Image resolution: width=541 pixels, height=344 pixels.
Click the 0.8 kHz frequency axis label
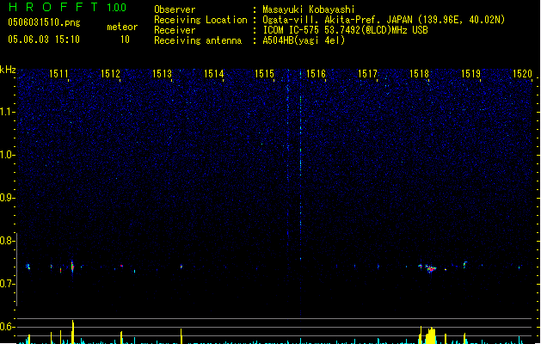(x=7, y=241)
